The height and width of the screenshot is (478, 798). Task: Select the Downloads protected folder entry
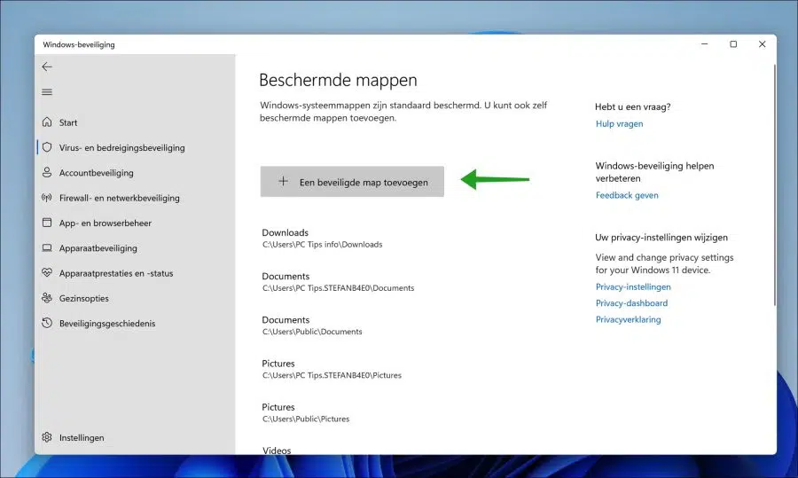(x=322, y=238)
